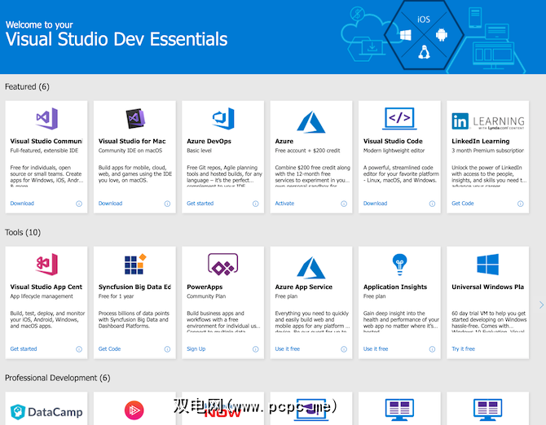This screenshot has width=546, height=425.
Task: Click the PowerApps purple icon
Action: (222, 265)
